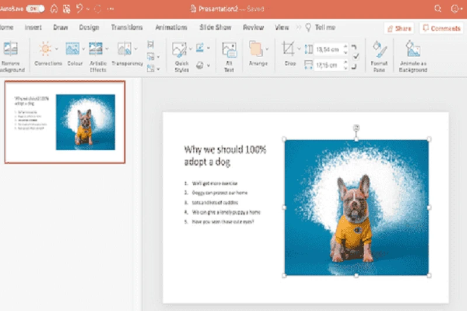
Task: Open Artistic Effects icon
Action: tap(96, 49)
